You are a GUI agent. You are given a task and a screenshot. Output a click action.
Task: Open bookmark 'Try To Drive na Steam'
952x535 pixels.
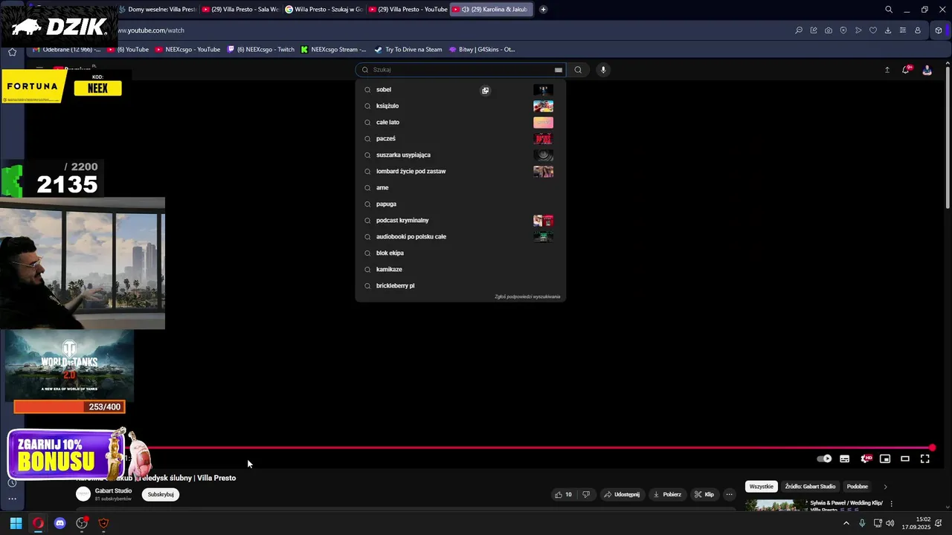[x=408, y=50]
